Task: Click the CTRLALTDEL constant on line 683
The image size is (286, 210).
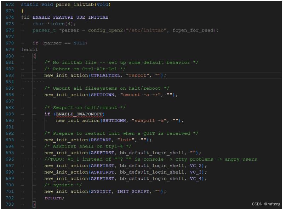Action: (105, 75)
